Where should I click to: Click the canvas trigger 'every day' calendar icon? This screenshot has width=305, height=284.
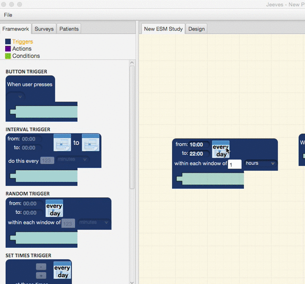221,150
